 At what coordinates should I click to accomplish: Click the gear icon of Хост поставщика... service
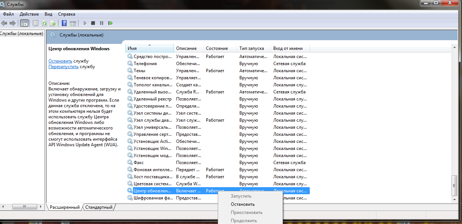(130, 177)
